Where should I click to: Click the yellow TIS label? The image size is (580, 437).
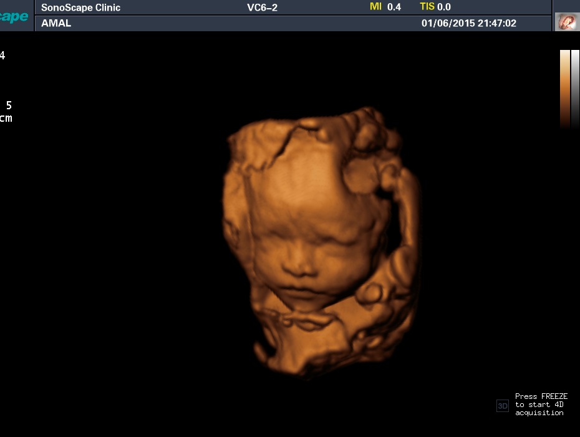427,7
